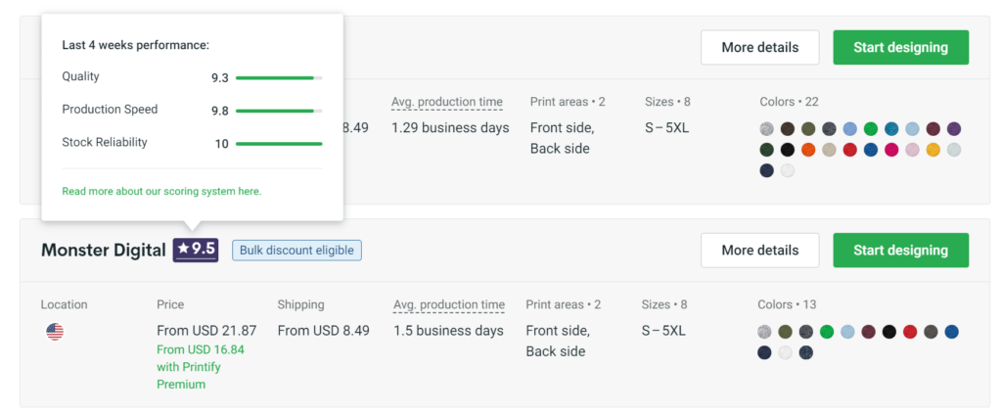Click Avg. production time label above 1.5 days
This screenshot has height=415, width=1002.
[448, 305]
